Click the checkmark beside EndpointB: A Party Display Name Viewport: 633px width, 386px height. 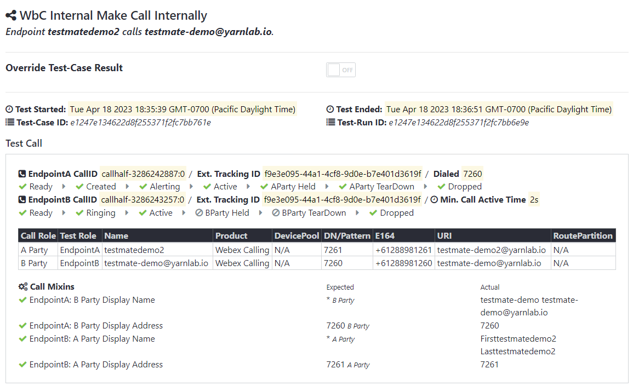[x=22, y=338]
